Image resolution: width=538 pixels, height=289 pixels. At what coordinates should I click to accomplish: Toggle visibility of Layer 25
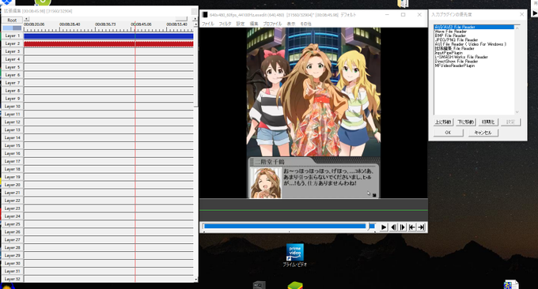[12, 224]
